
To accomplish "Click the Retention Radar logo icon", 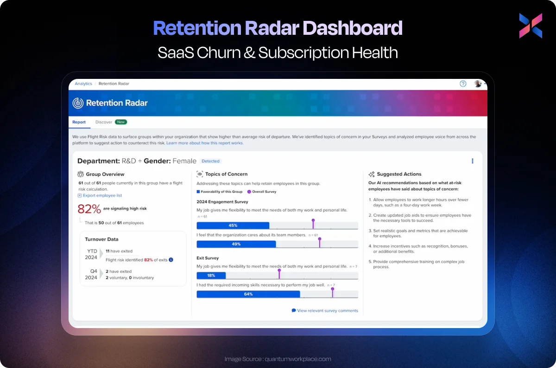I will click(78, 103).
